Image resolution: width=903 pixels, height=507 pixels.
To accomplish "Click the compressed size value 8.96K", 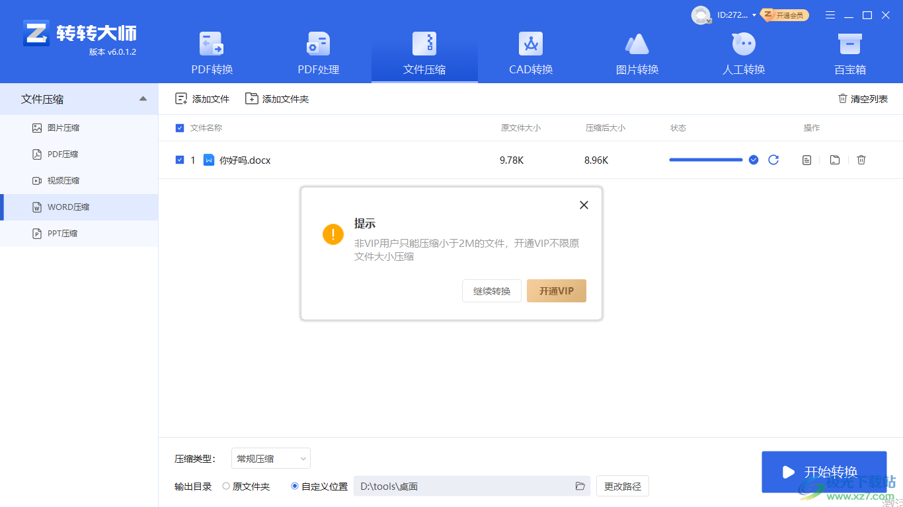I will coord(596,160).
